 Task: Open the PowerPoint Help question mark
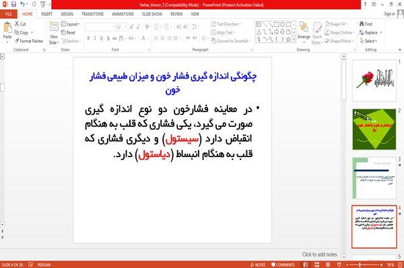coord(365,5)
